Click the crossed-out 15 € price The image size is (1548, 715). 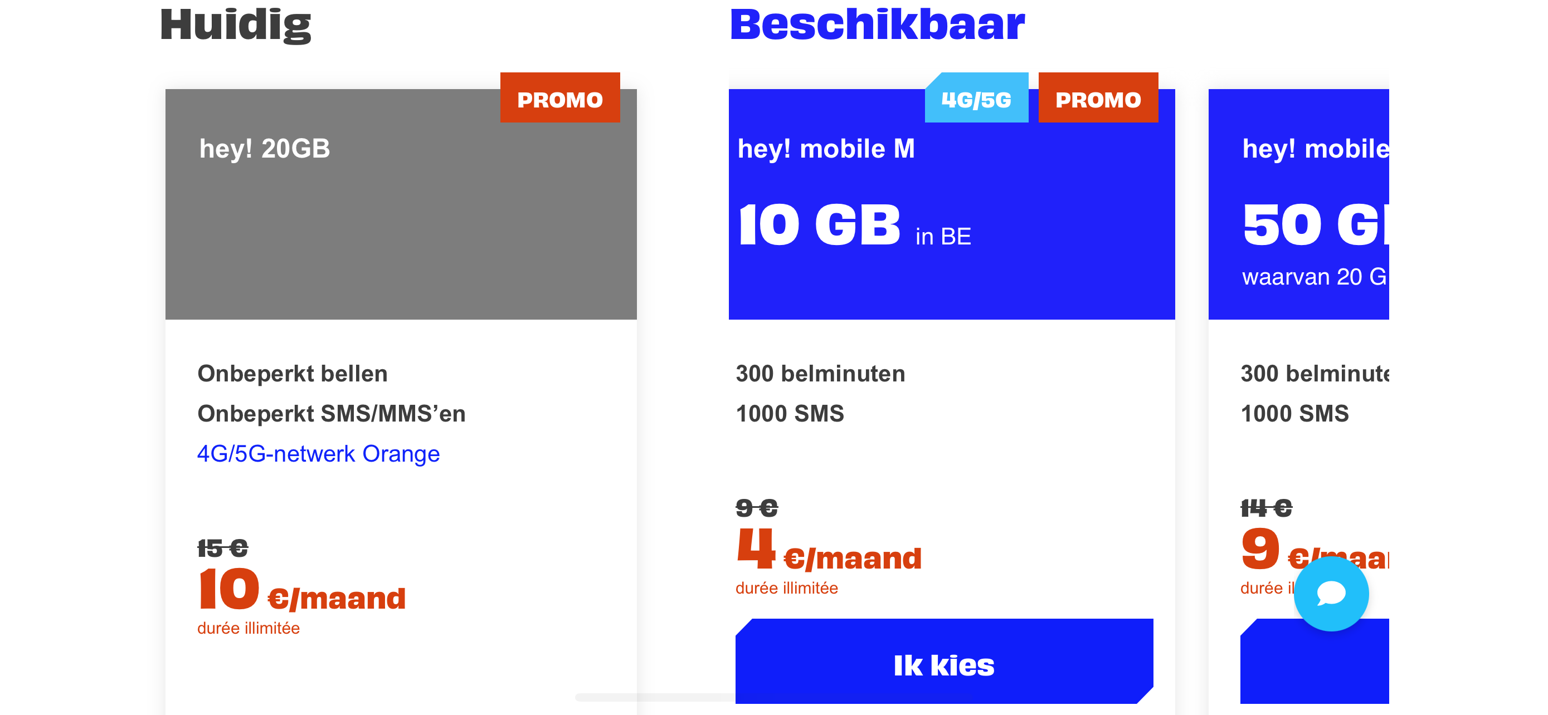[222, 547]
